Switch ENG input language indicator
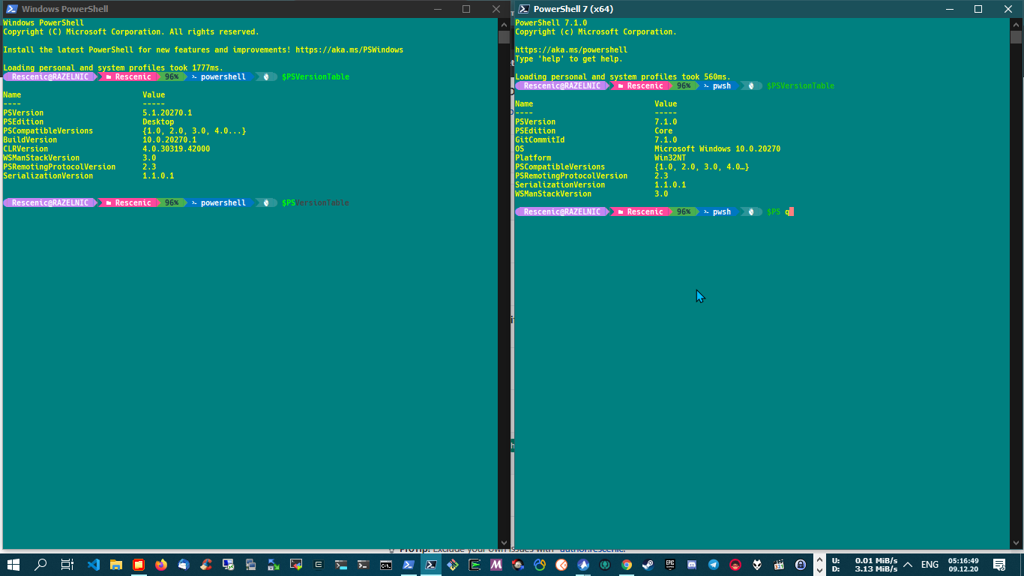The height and width of the screenshot is (576, 1024). 930,565
